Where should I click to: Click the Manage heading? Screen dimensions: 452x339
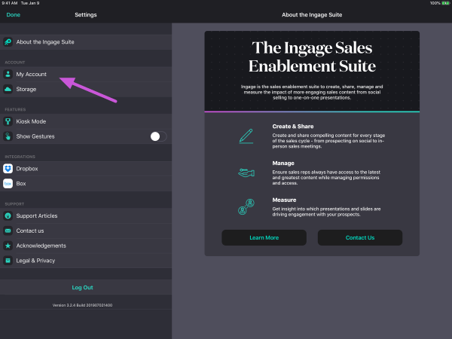point(283,163)
